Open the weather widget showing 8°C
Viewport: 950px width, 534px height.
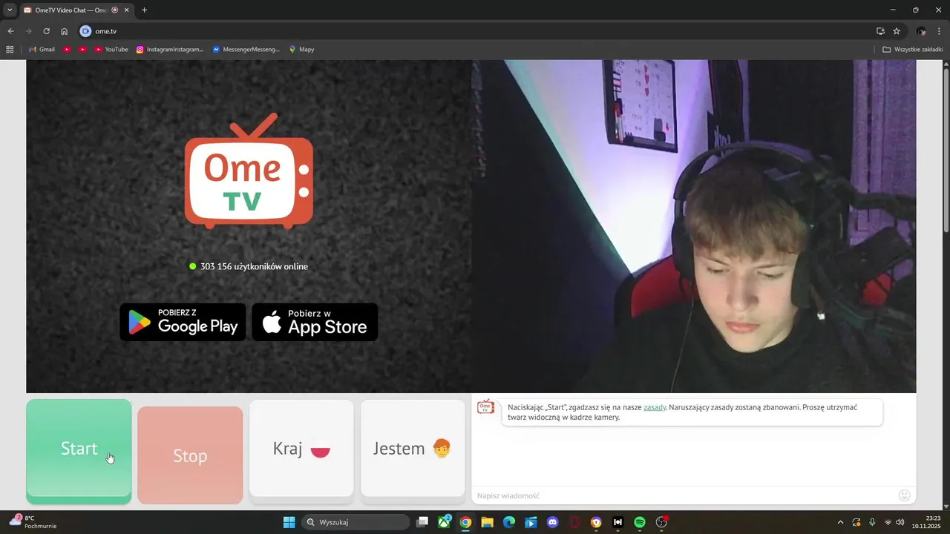click(x=33, y=522)
